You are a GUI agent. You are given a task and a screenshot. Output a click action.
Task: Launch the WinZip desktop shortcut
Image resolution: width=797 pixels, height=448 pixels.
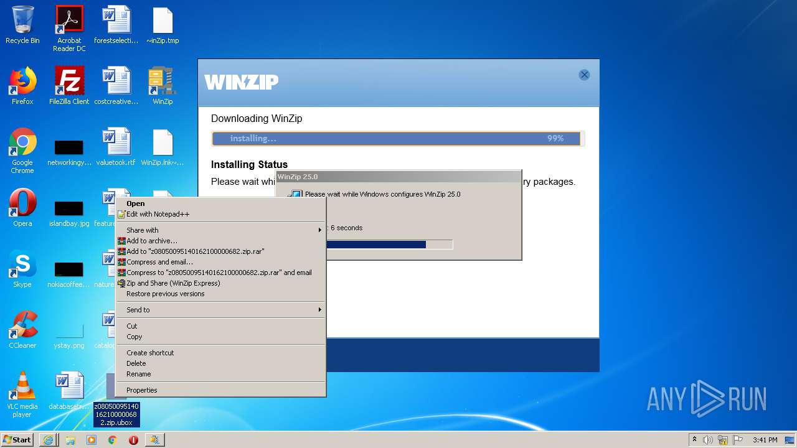163,86
